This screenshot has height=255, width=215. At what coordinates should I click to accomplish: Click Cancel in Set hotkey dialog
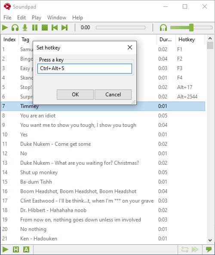pos(113,95)
